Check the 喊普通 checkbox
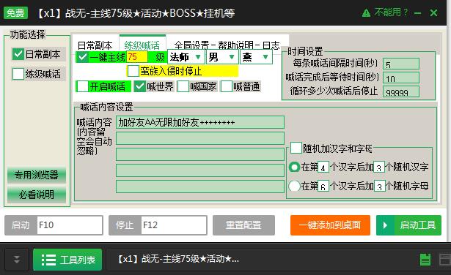451x275 pixels. [227, 86]
